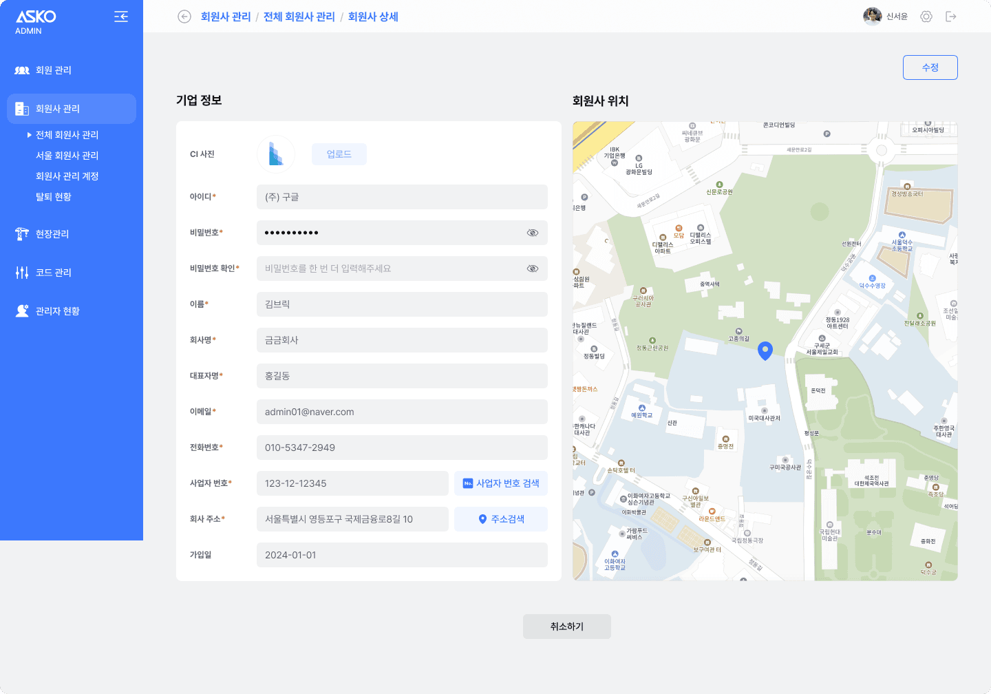This screenshot has width=991, height=694.
Task: Click the blue location pin on map
Action: click(x=765, y=350)
